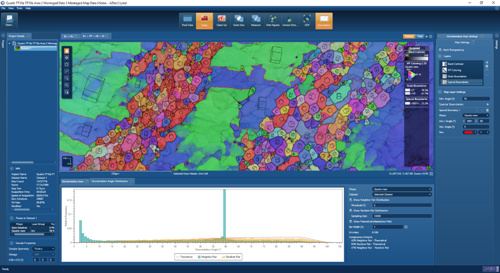Switch to the ODF tool

click(x=307, y=21)
